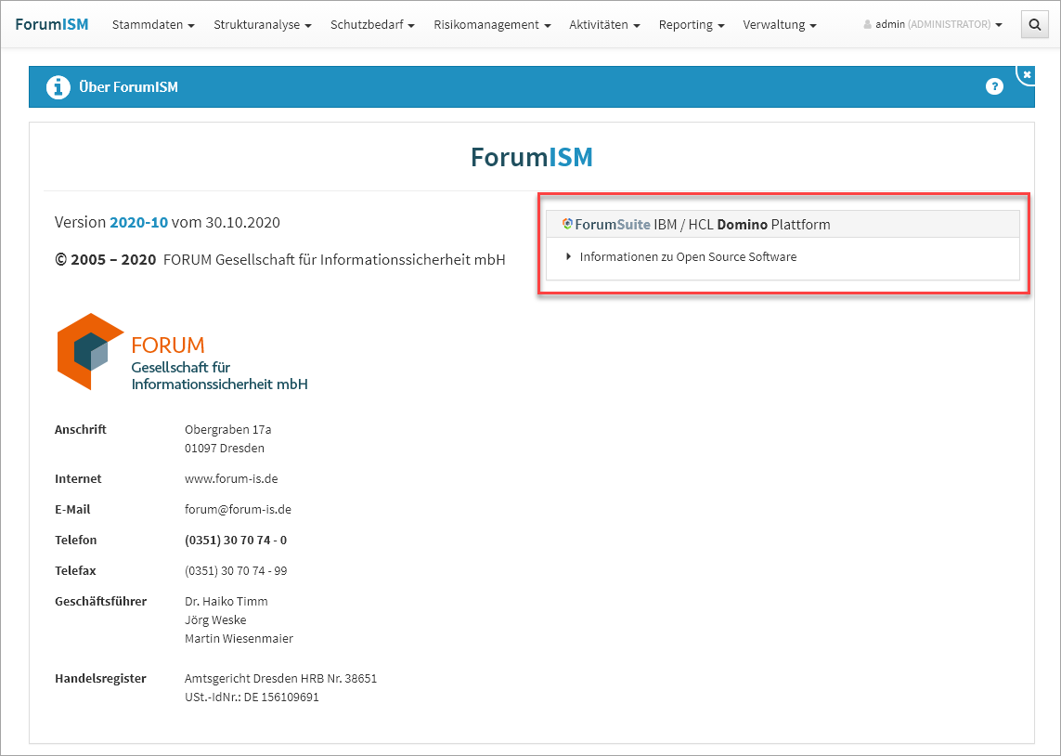Open the admin user dropdown

[933, 24]
